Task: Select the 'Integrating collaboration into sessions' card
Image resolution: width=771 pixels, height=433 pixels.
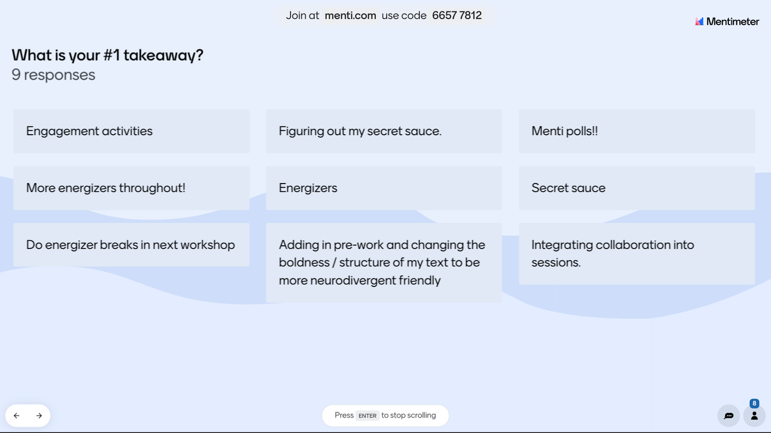Action: click(x=636, y=254)
